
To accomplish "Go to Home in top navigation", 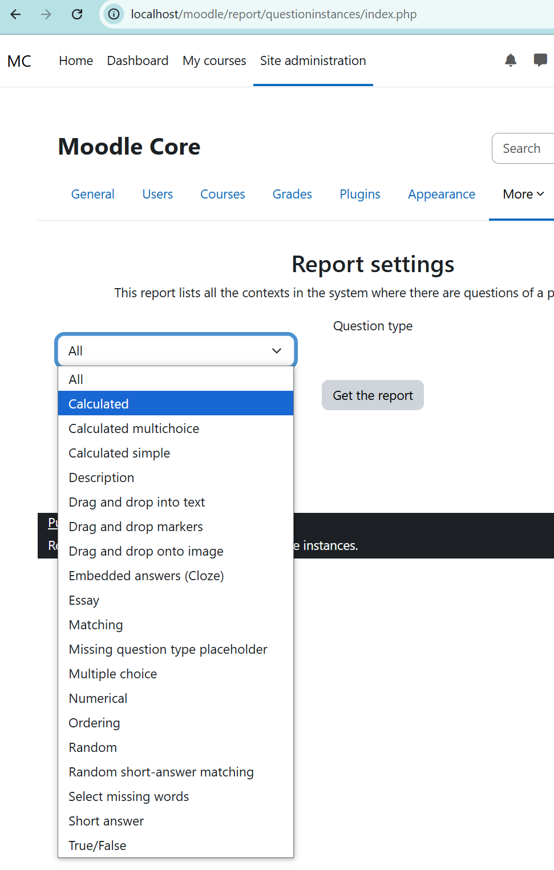I will (x=76, y=60).
